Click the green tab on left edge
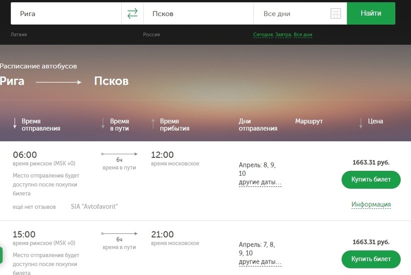 click(x=1, y=254)
